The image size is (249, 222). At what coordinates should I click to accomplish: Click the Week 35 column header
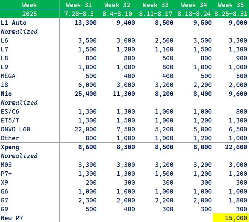click(231, 5)
